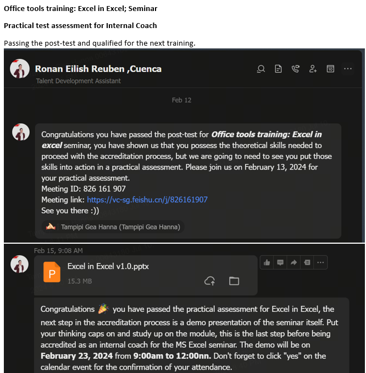Open Ronan Eilish Reuben's header profile avatar
Image resolution: width=366 pixels, height=373 pixels.
click(20, 69)
